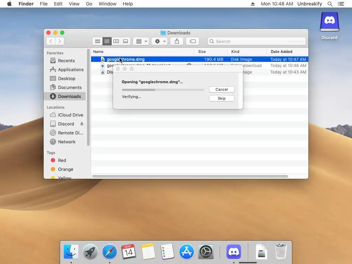Select the Orange tag
This screenshot has height=264, width=352.
[x=62, y=169]
